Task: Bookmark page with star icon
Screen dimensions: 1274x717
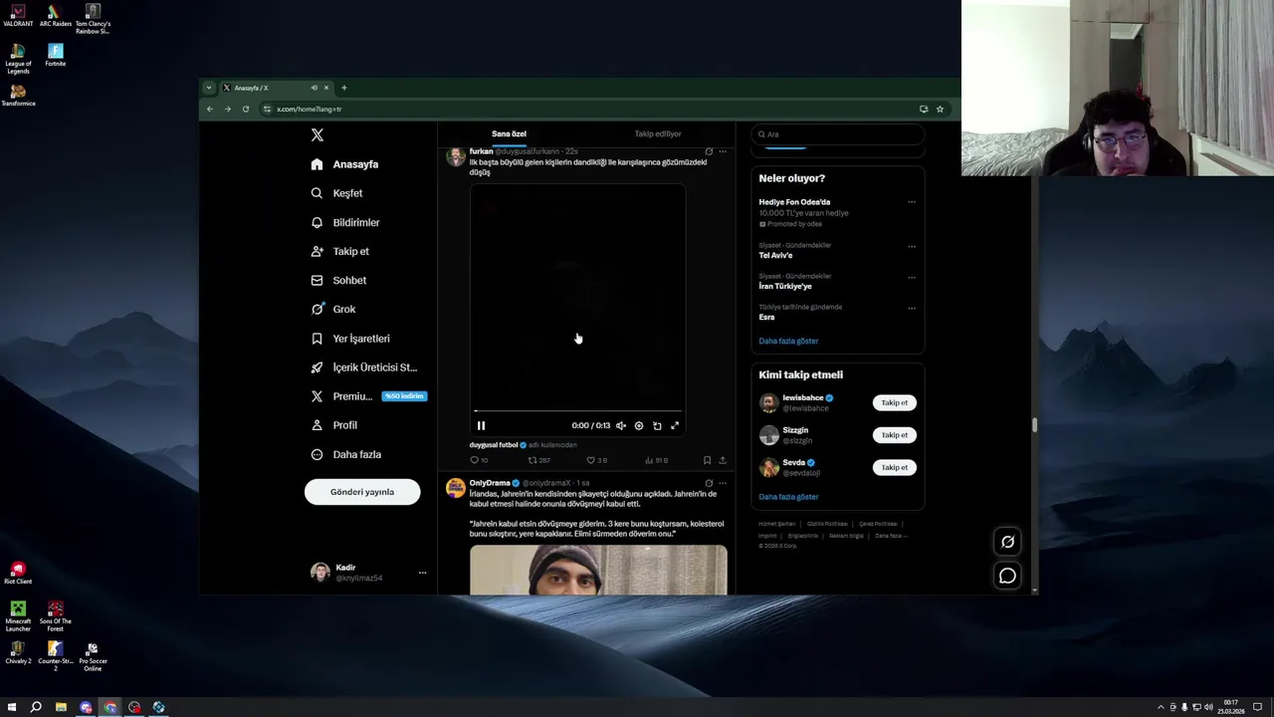Action: point(940,109)
